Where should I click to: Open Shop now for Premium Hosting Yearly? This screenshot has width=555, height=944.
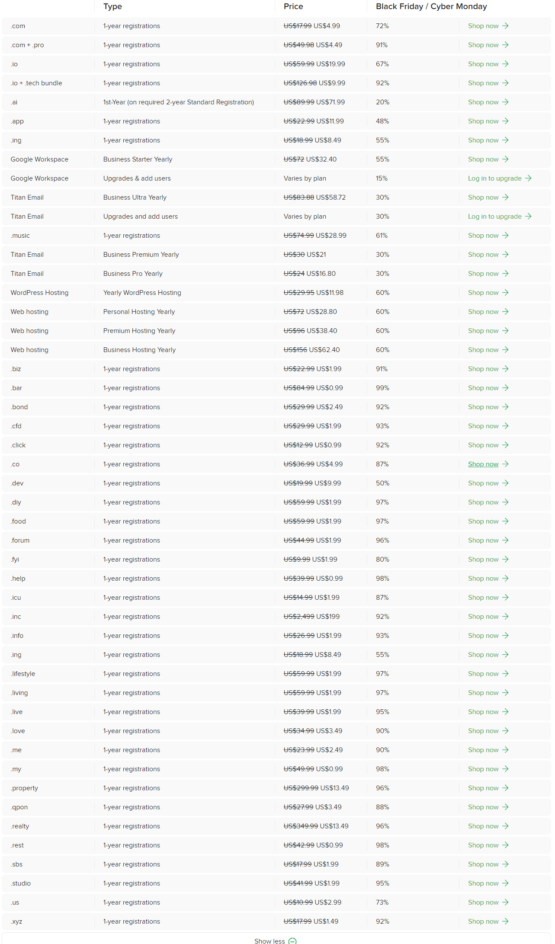click(483, 331)
